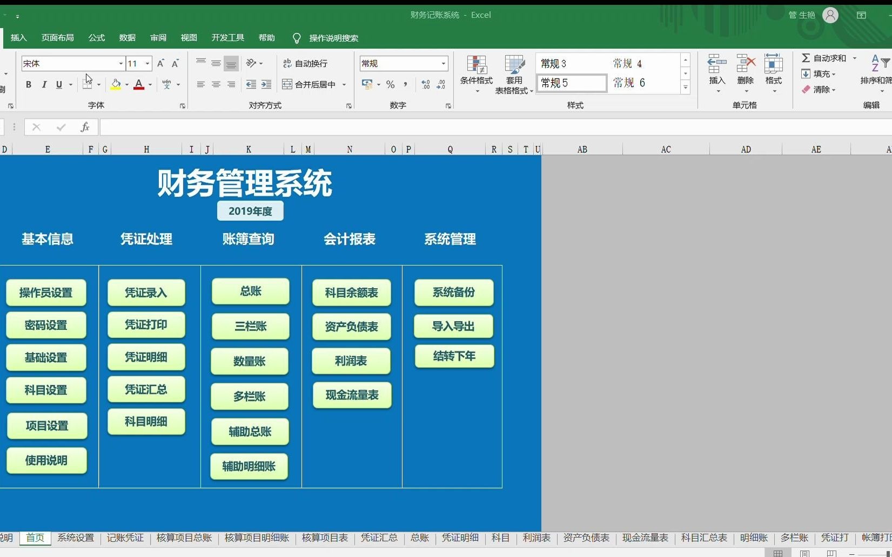Image resolution: width=892 pixels, height=557 pixels.
Task: Align text left
Action: click(201, 84)
